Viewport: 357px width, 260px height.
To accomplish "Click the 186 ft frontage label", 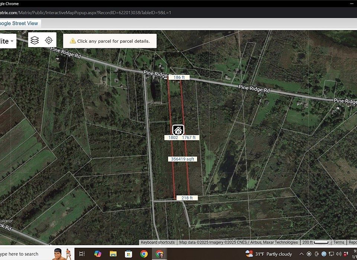I will [179, 77].
